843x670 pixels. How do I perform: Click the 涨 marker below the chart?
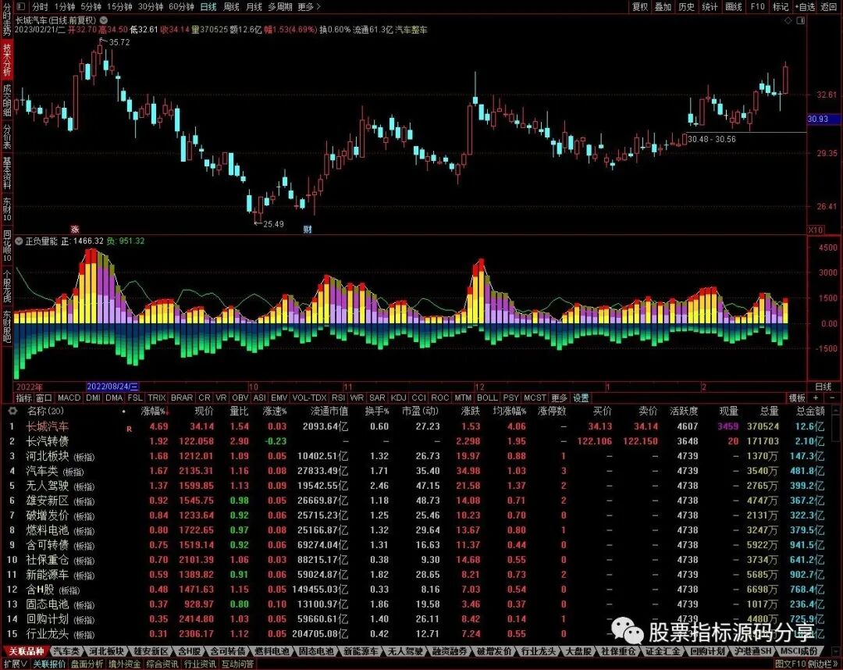pyautogui.click(x=75, y=230)
